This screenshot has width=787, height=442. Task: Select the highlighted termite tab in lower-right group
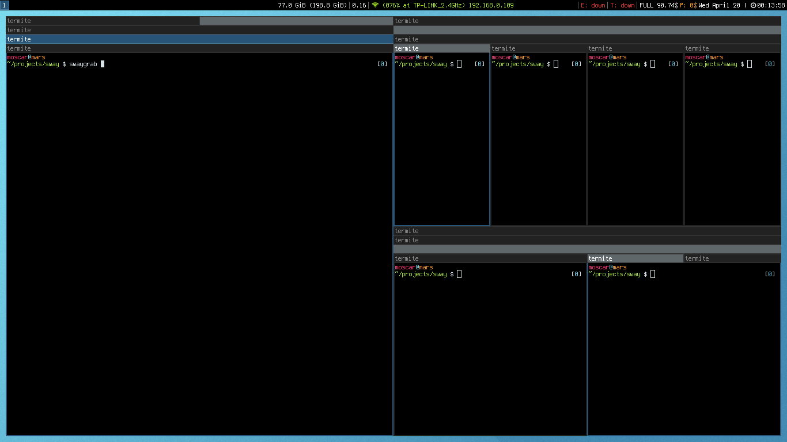coord(635,258)
